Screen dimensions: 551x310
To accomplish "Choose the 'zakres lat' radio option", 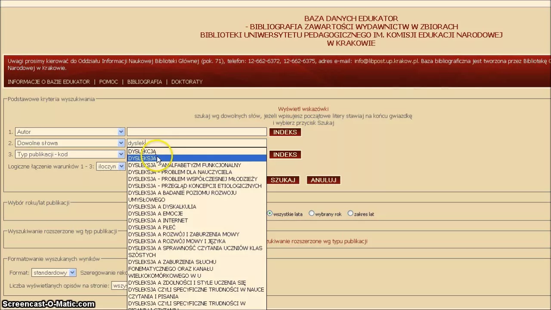I will pyautogui.click(x=350, y=214).
